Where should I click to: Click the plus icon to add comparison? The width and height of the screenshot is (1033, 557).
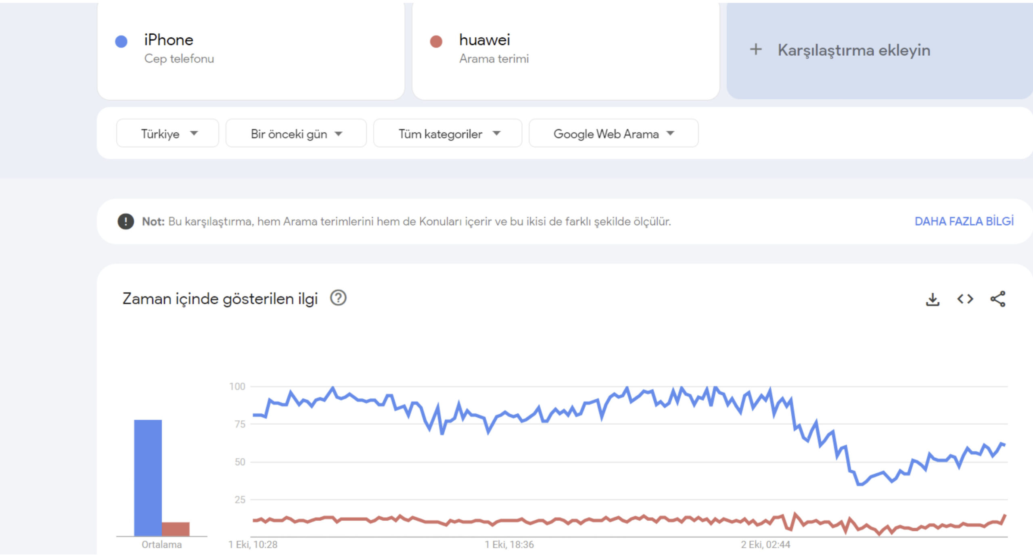pyautogui.click(x=755, y=50)
